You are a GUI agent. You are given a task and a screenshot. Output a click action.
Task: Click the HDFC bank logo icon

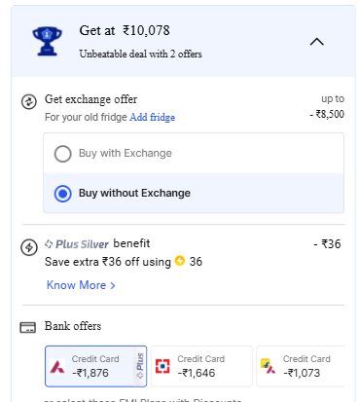162,366
